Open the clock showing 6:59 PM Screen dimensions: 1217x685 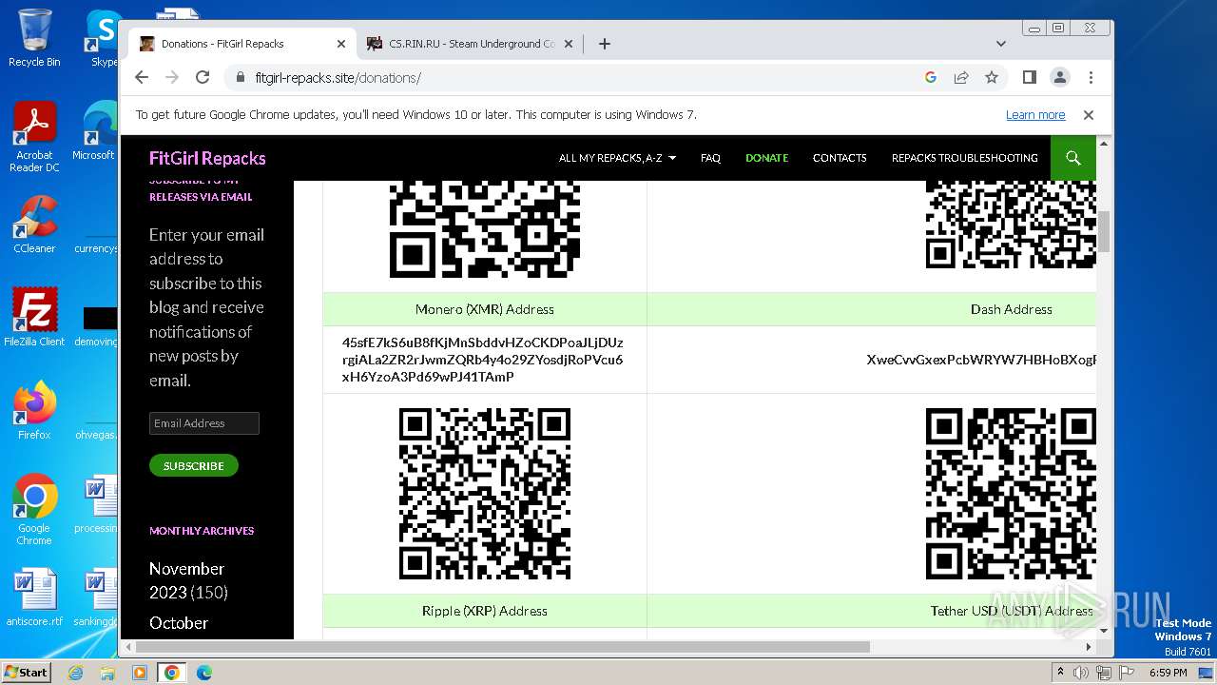1168,673
